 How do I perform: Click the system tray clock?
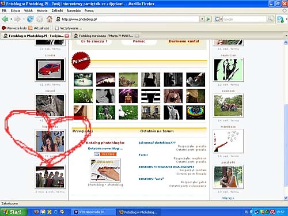tap(281, 212)
